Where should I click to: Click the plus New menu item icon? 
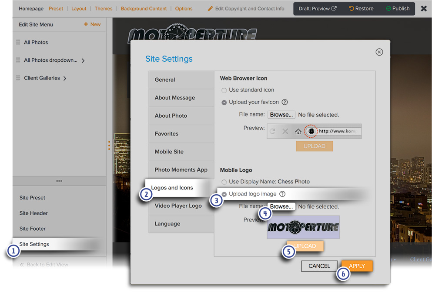[86, 24]
